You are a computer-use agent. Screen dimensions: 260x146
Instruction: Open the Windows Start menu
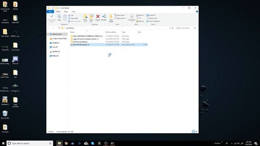[x=3, y=143]
